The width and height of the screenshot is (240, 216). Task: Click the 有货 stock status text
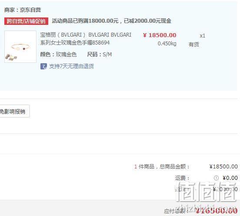click(194, 45)
